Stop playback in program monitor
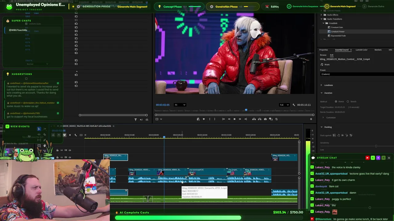 click(x=235, y=119)
